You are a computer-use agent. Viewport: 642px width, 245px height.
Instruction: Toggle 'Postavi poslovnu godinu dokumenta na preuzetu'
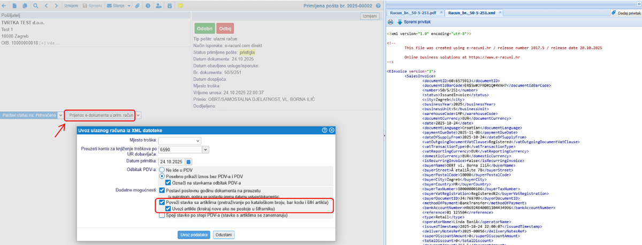point(162,190)
